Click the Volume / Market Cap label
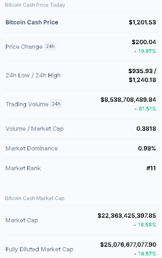Image resolution: width=162 pixels, height=258 pixels. tap(35, 129)
